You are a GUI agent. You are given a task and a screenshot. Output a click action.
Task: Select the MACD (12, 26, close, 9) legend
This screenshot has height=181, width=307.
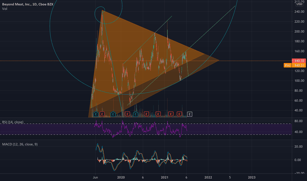pos(20,144)
